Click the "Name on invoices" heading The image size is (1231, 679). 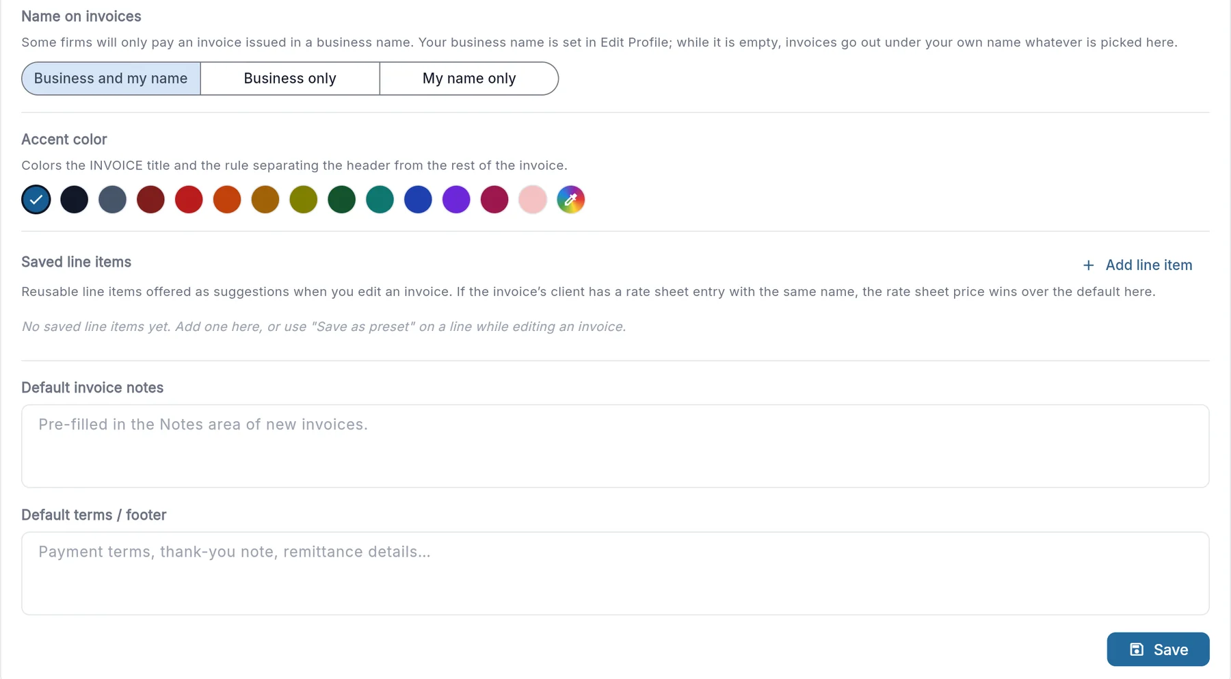(x=81, y=16)
